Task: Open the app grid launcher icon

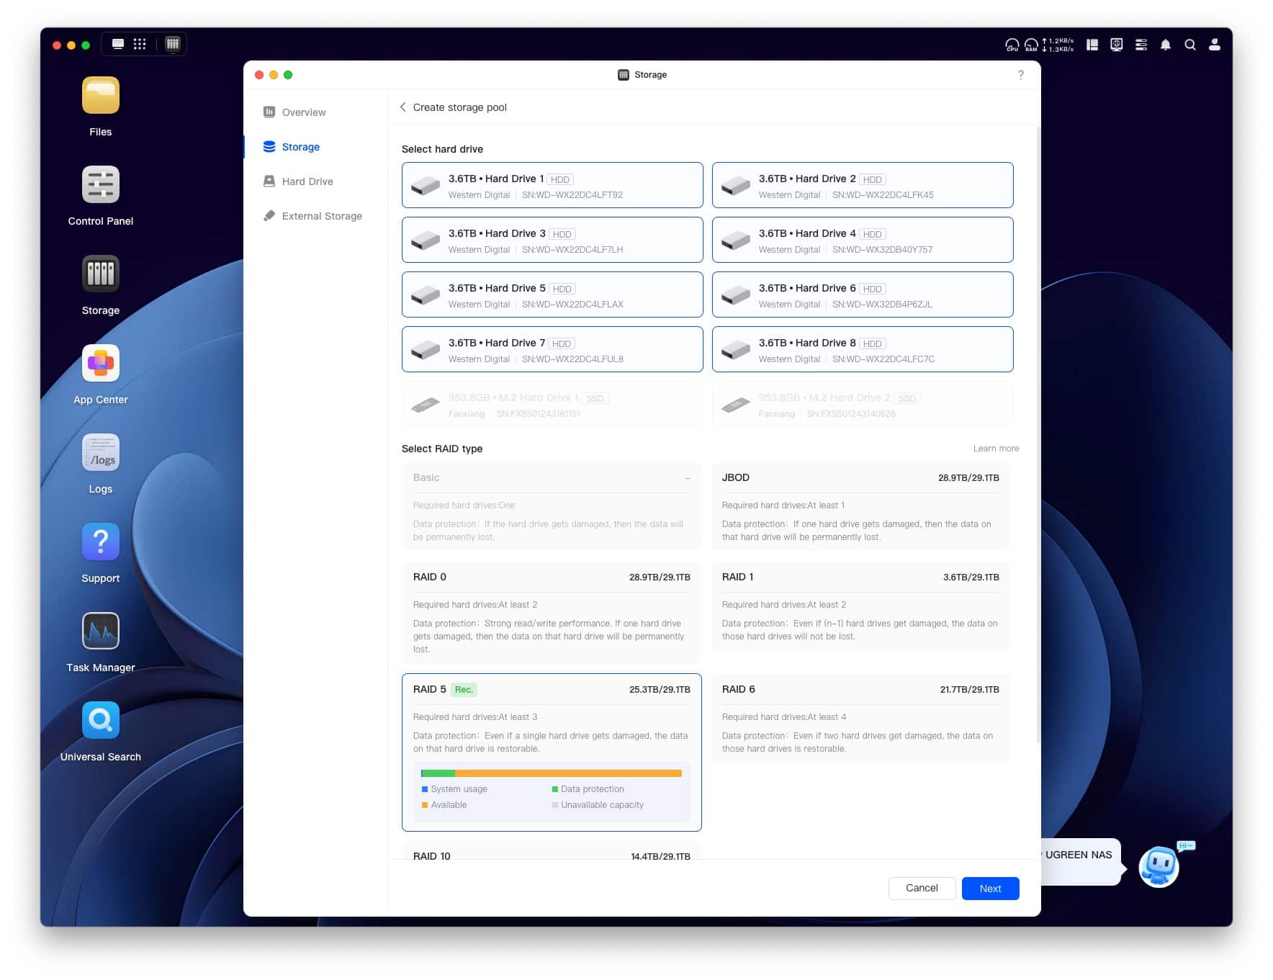Action: pos(140,44)
